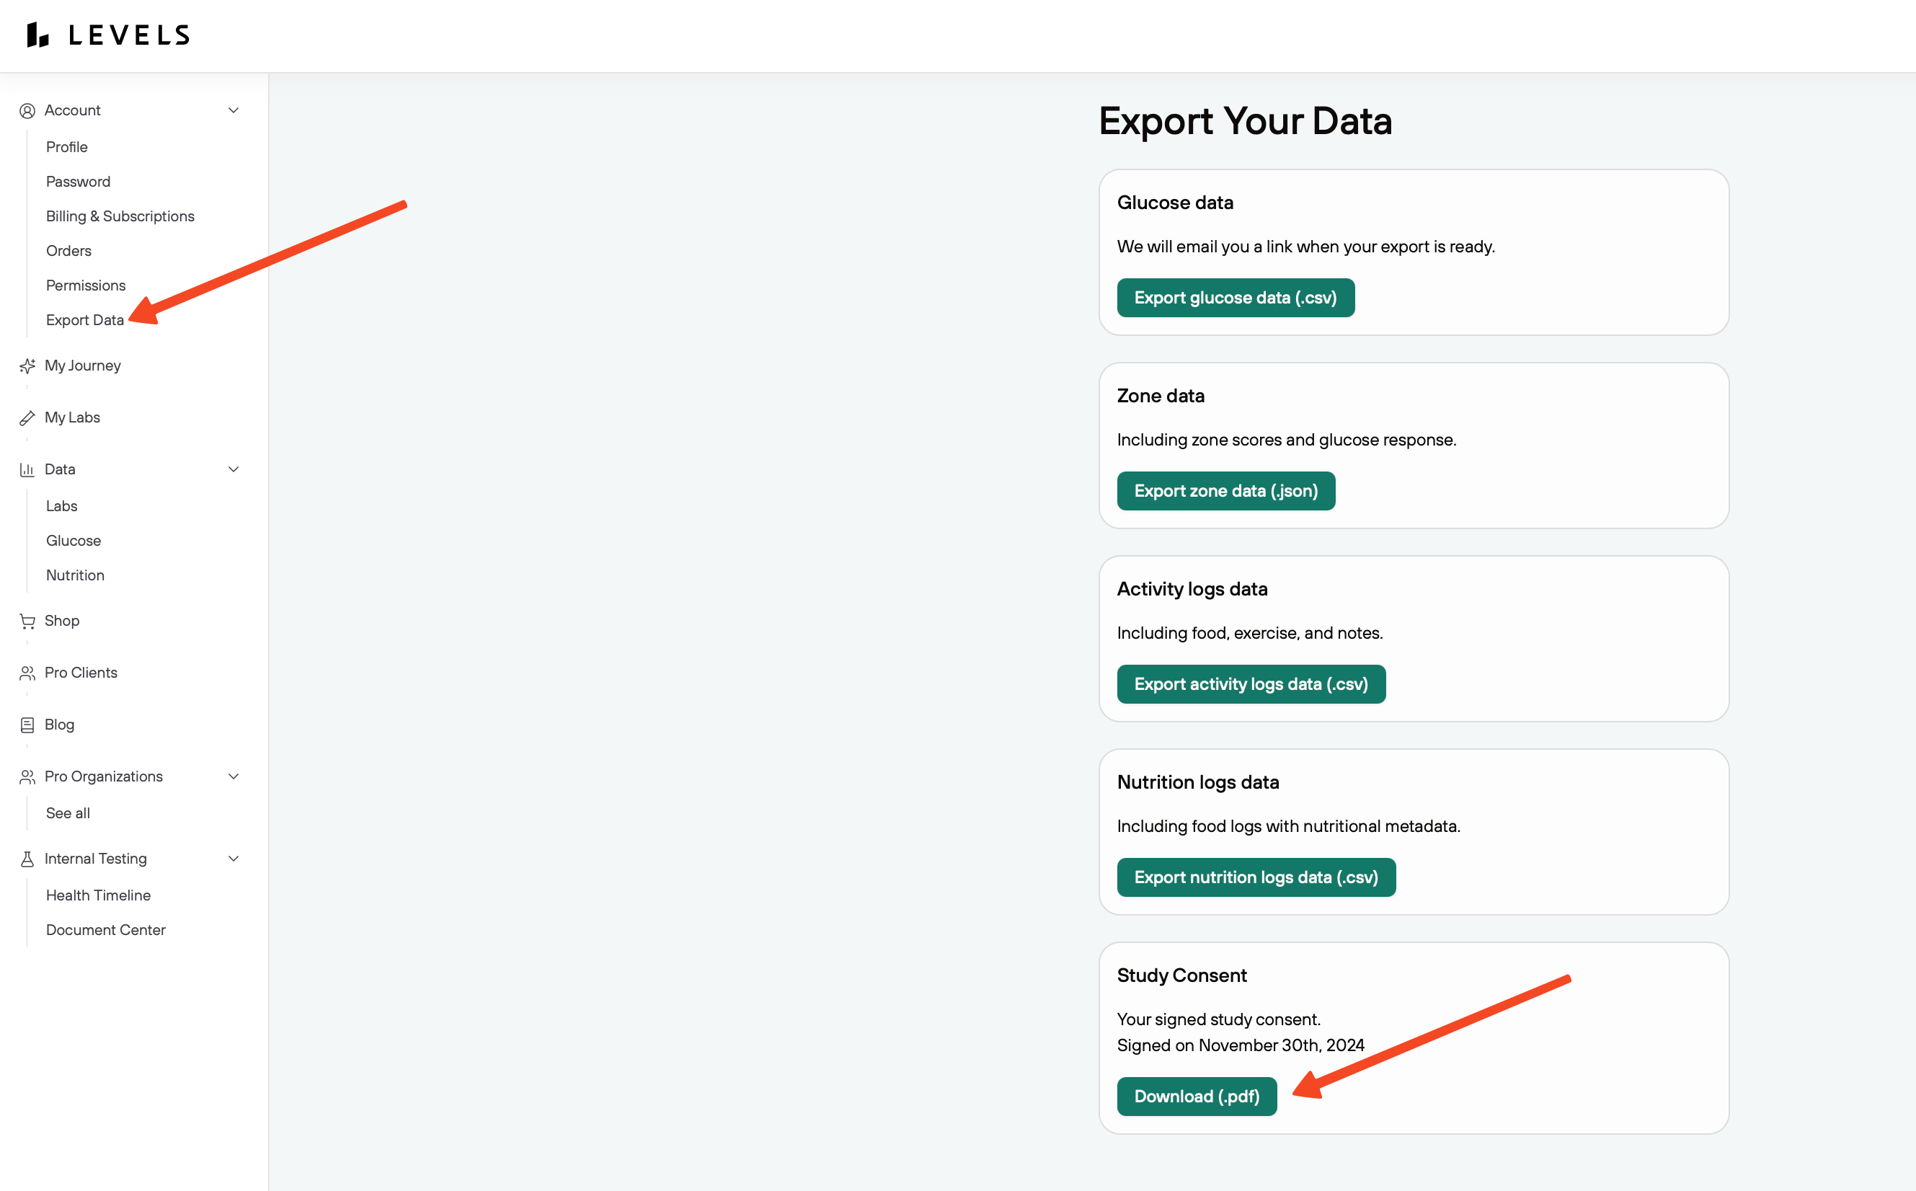Click the My Journey sparkle icon
Image resolution: width=1916 pixels, height=1191 pixels.
click(x=27, y=366)
